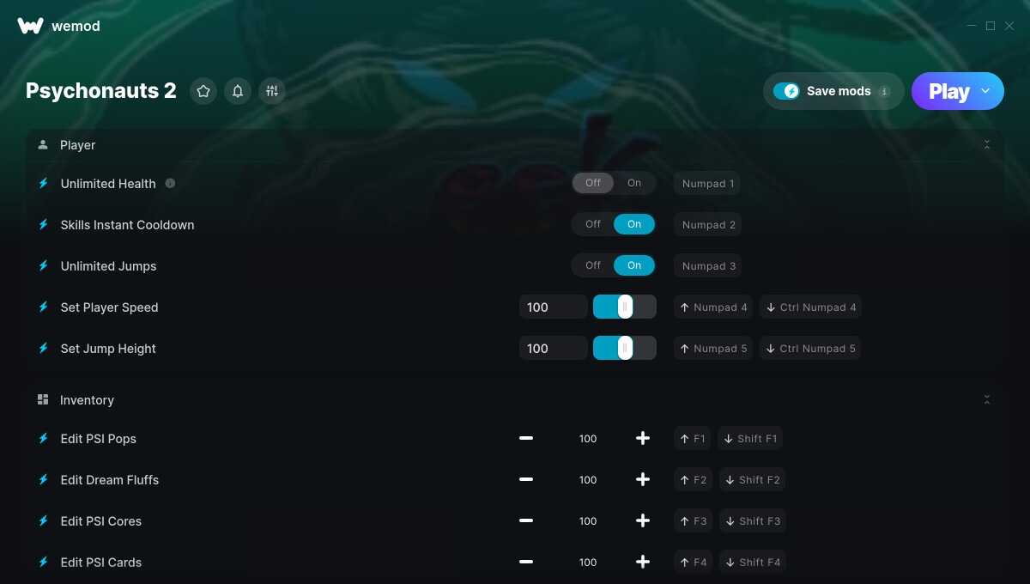The image size is (1030, 584).
Task: Increase PSI Pops with the plus icon
Action: pos(643,438)
